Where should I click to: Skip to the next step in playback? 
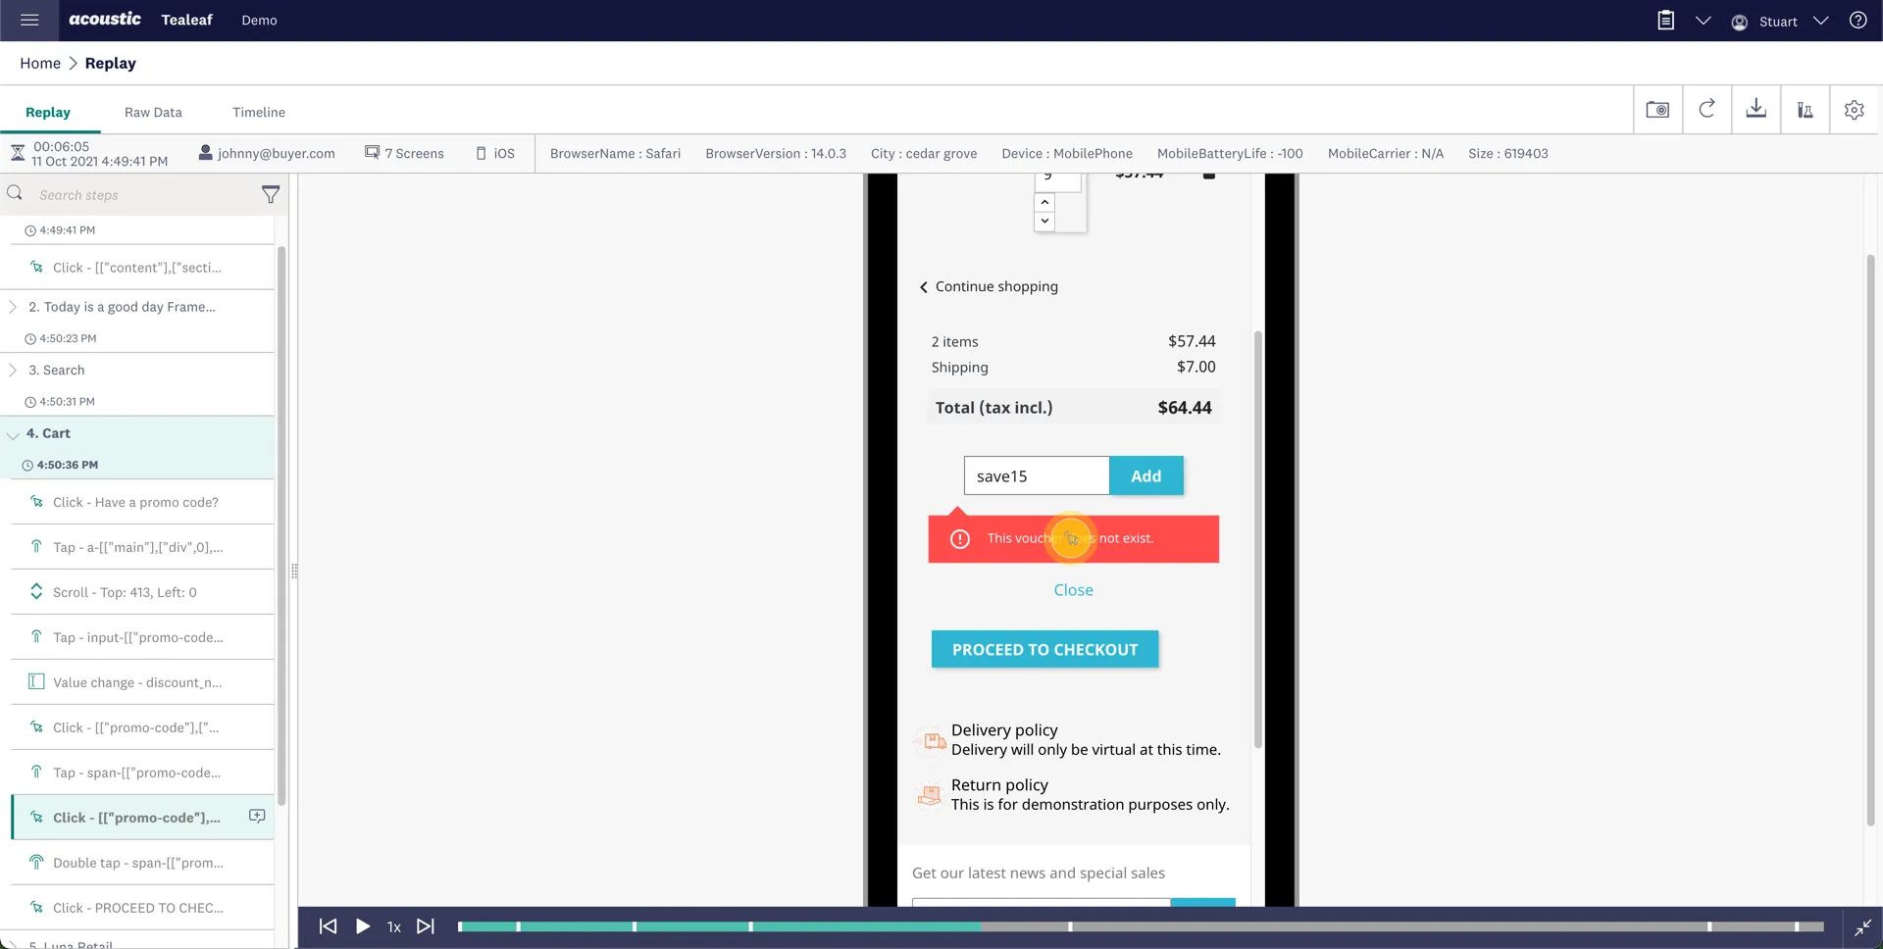tap(426, 926)
